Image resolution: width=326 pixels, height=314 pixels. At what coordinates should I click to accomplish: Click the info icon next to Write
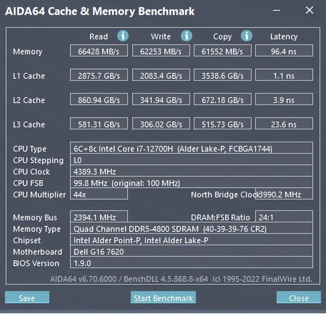[186, 36]
